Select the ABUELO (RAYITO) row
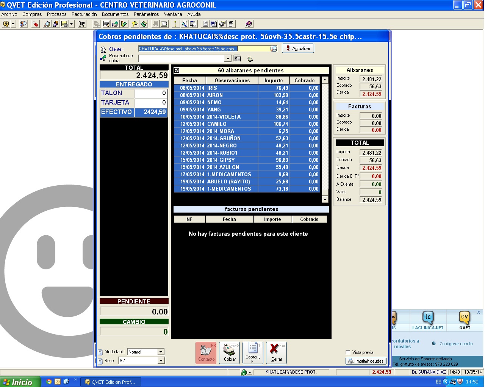485x388 pixels. pyautogui.click(x=247, y=181)
